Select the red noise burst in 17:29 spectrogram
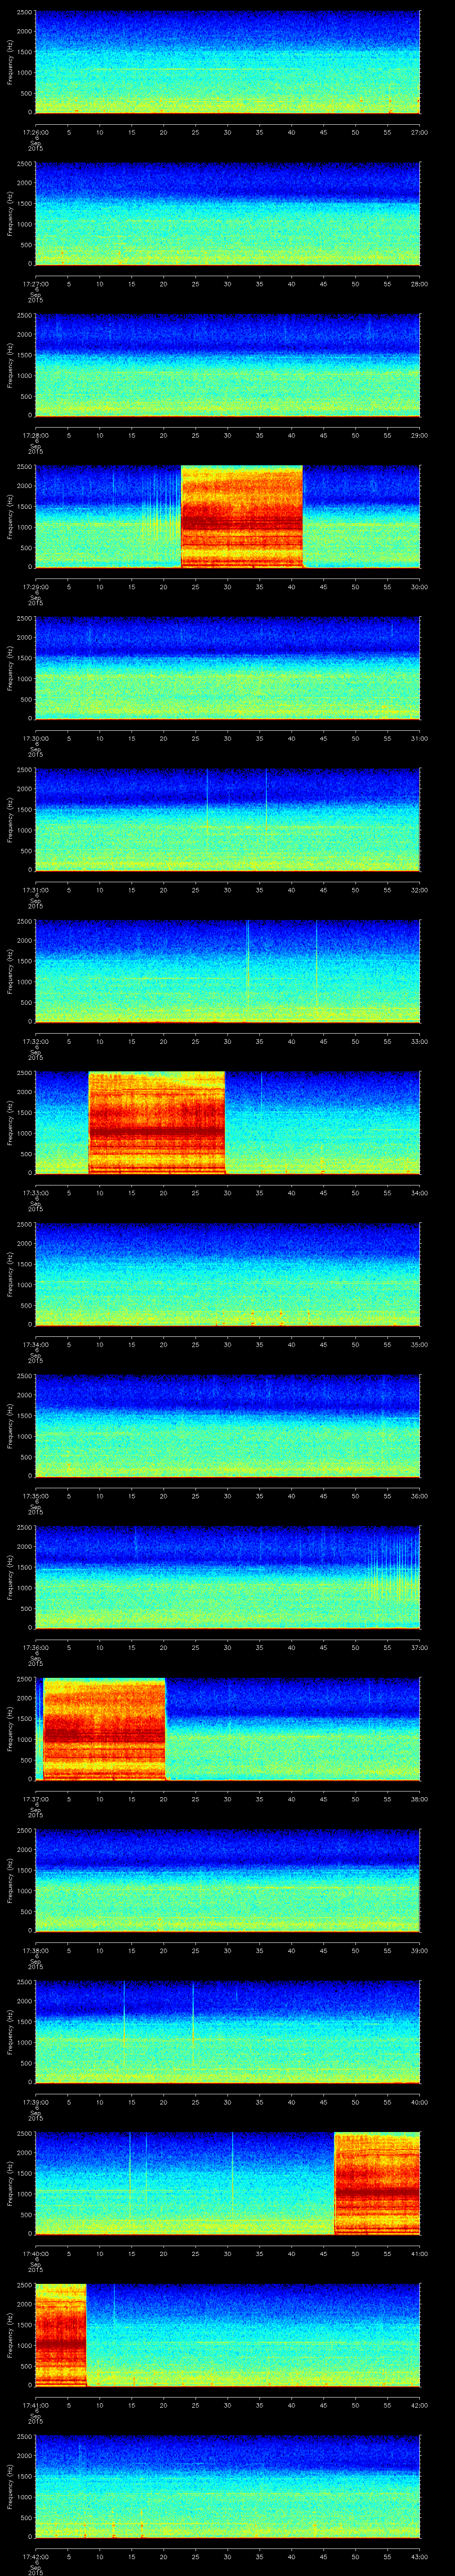Screen dimensions: 455x2576 point(241,516)
